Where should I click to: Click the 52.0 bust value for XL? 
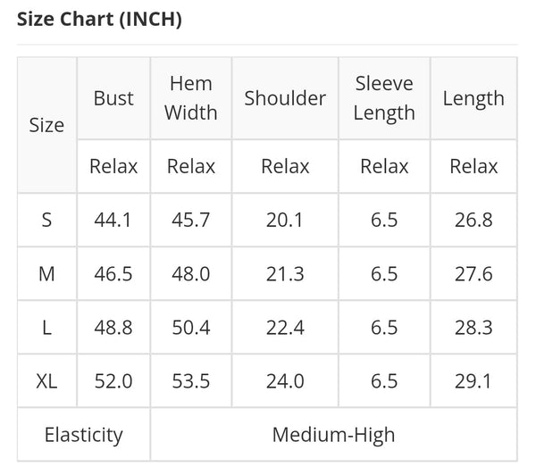click(113, 381)
